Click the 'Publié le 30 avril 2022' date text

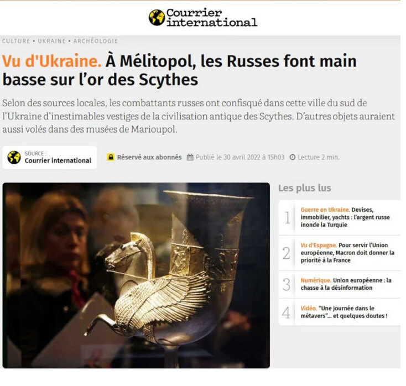[x=240, y=158]
